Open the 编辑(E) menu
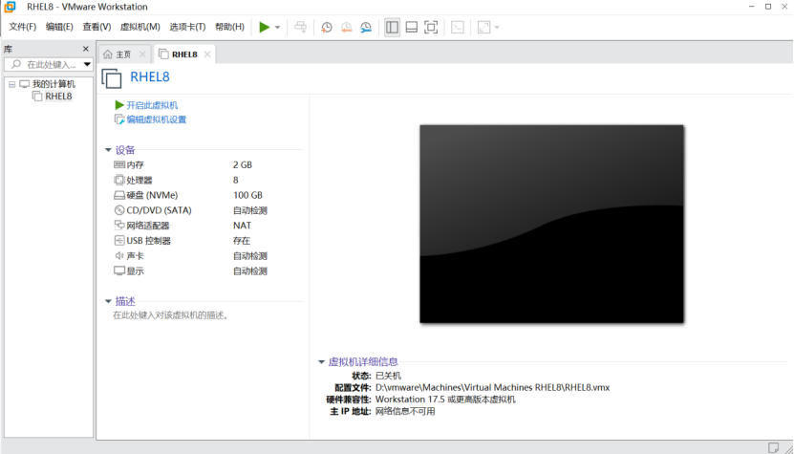Viewport: 794px width, 454px height. 59,27
